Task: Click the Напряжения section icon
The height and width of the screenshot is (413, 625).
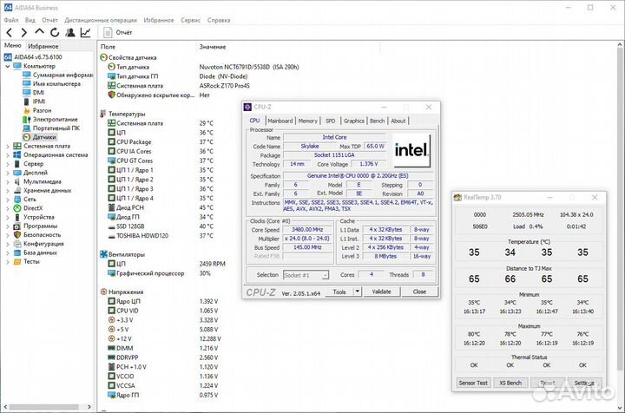Action: point(103,292)
